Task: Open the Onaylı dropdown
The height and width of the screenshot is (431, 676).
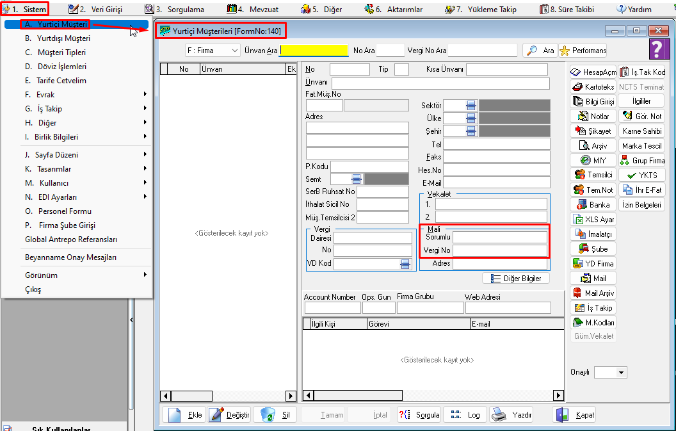Action: click(x=611, y=372)
